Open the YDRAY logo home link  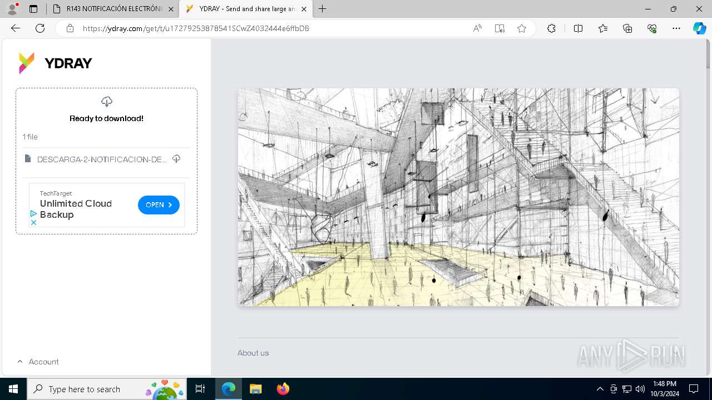point(55,63)
